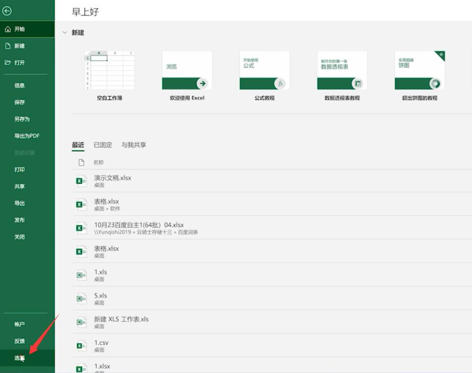Open recent file 1.csv
Screen dimensions: 472x373
click(272, 346)
